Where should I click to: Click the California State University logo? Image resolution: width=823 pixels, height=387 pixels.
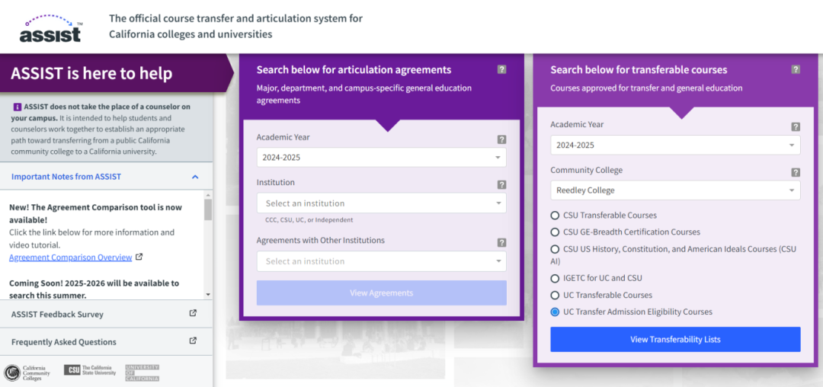[x=90, y=370]
